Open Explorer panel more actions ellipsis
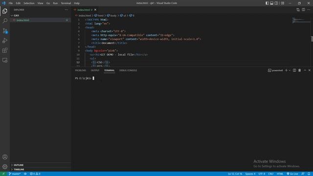This screenshot has width=313, height=176. click(66, 10)
